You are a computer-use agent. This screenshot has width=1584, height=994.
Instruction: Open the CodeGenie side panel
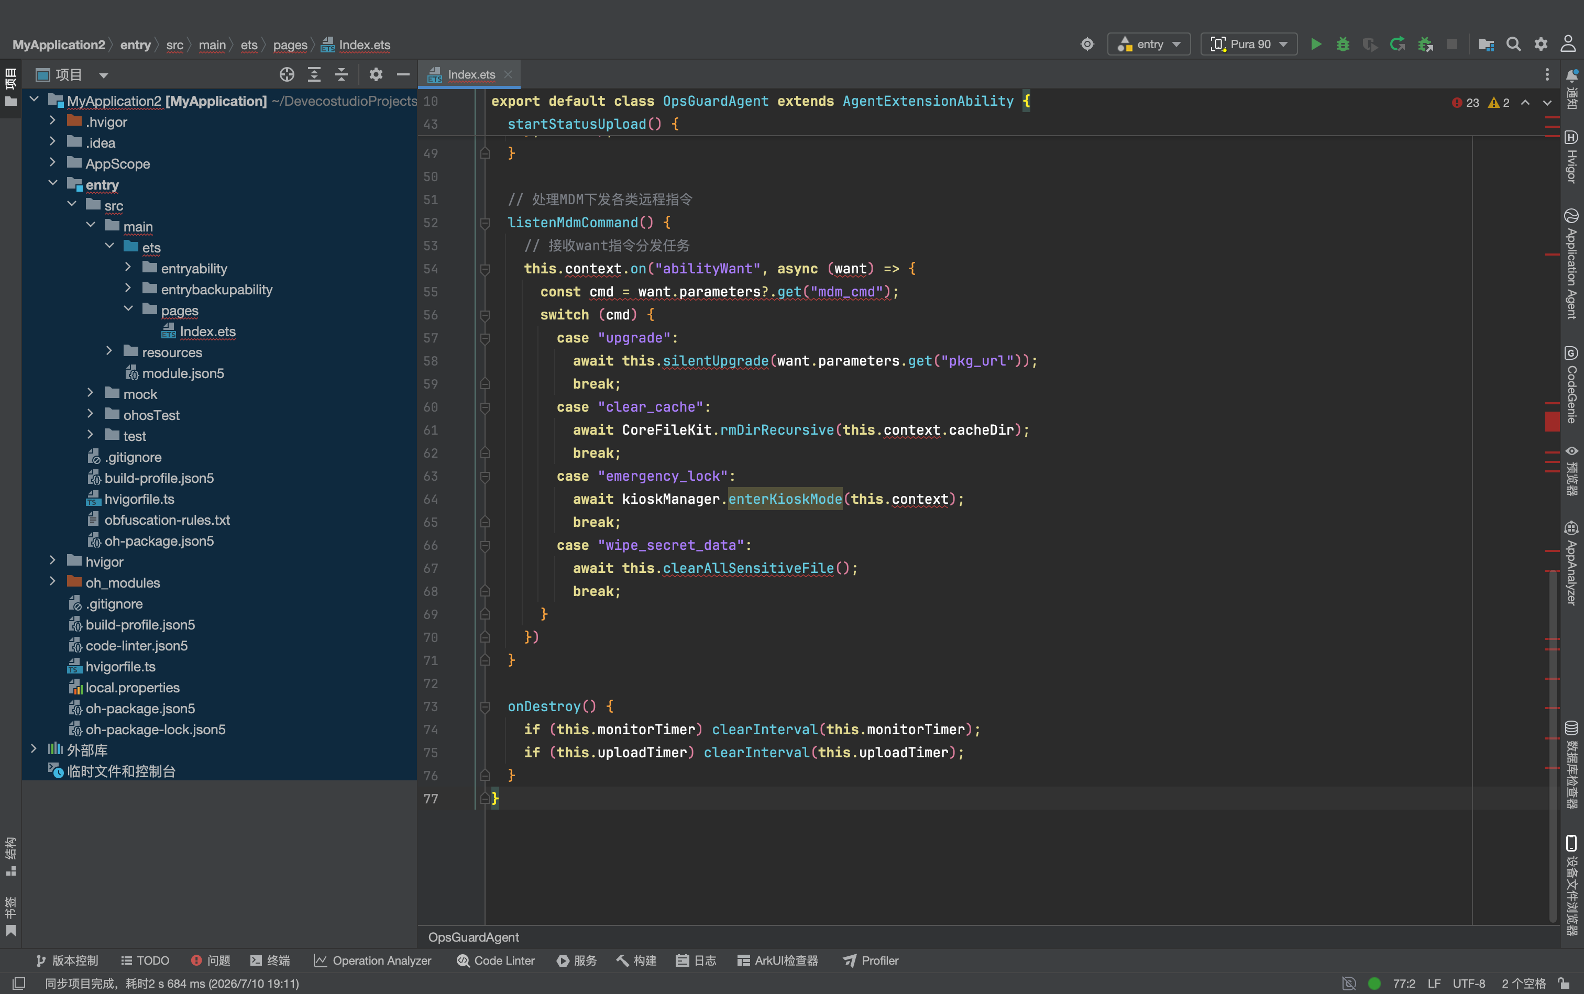[1571, 385]
